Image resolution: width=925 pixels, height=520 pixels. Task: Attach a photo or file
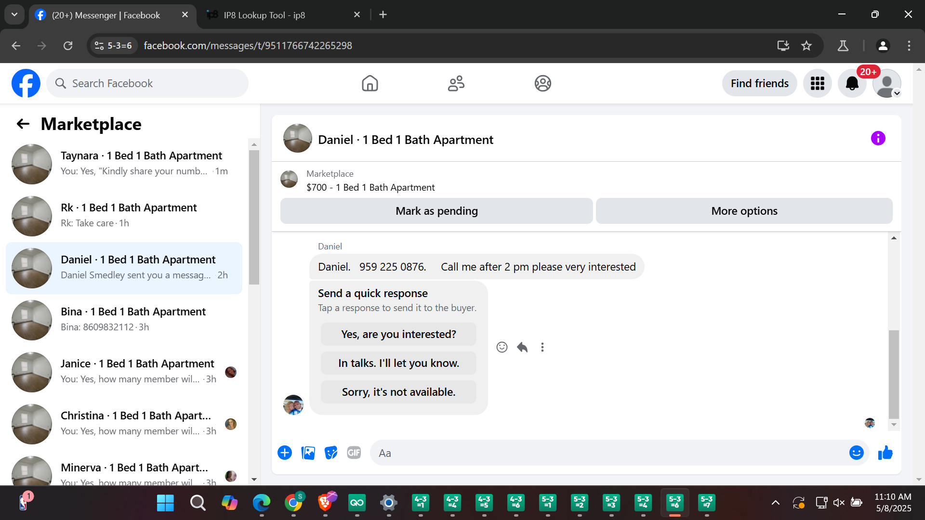[308, 453]
